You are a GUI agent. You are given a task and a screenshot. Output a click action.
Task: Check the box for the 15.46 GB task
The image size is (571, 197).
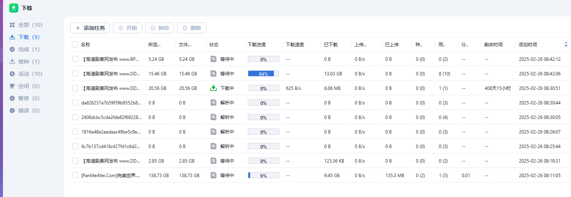tap(75, 73)
